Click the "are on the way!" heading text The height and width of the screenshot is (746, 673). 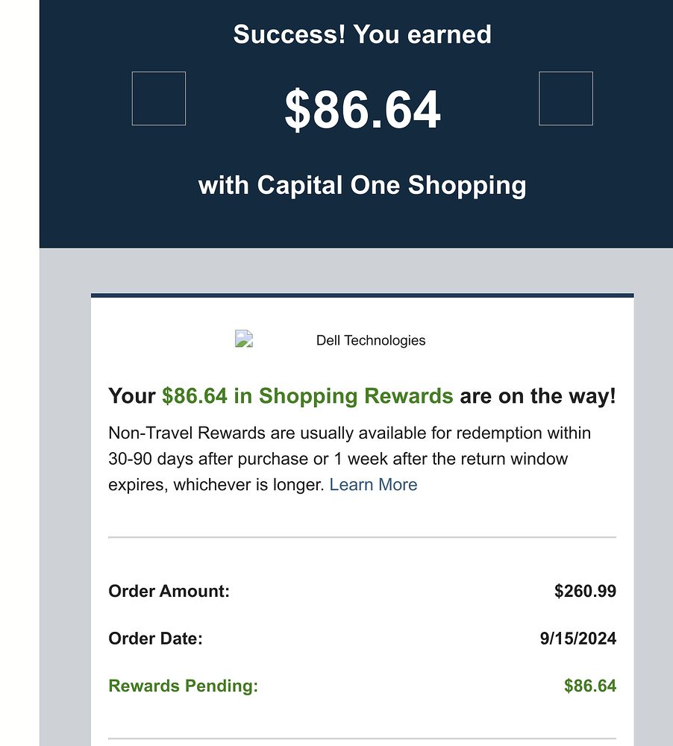(x=538, y=396)
